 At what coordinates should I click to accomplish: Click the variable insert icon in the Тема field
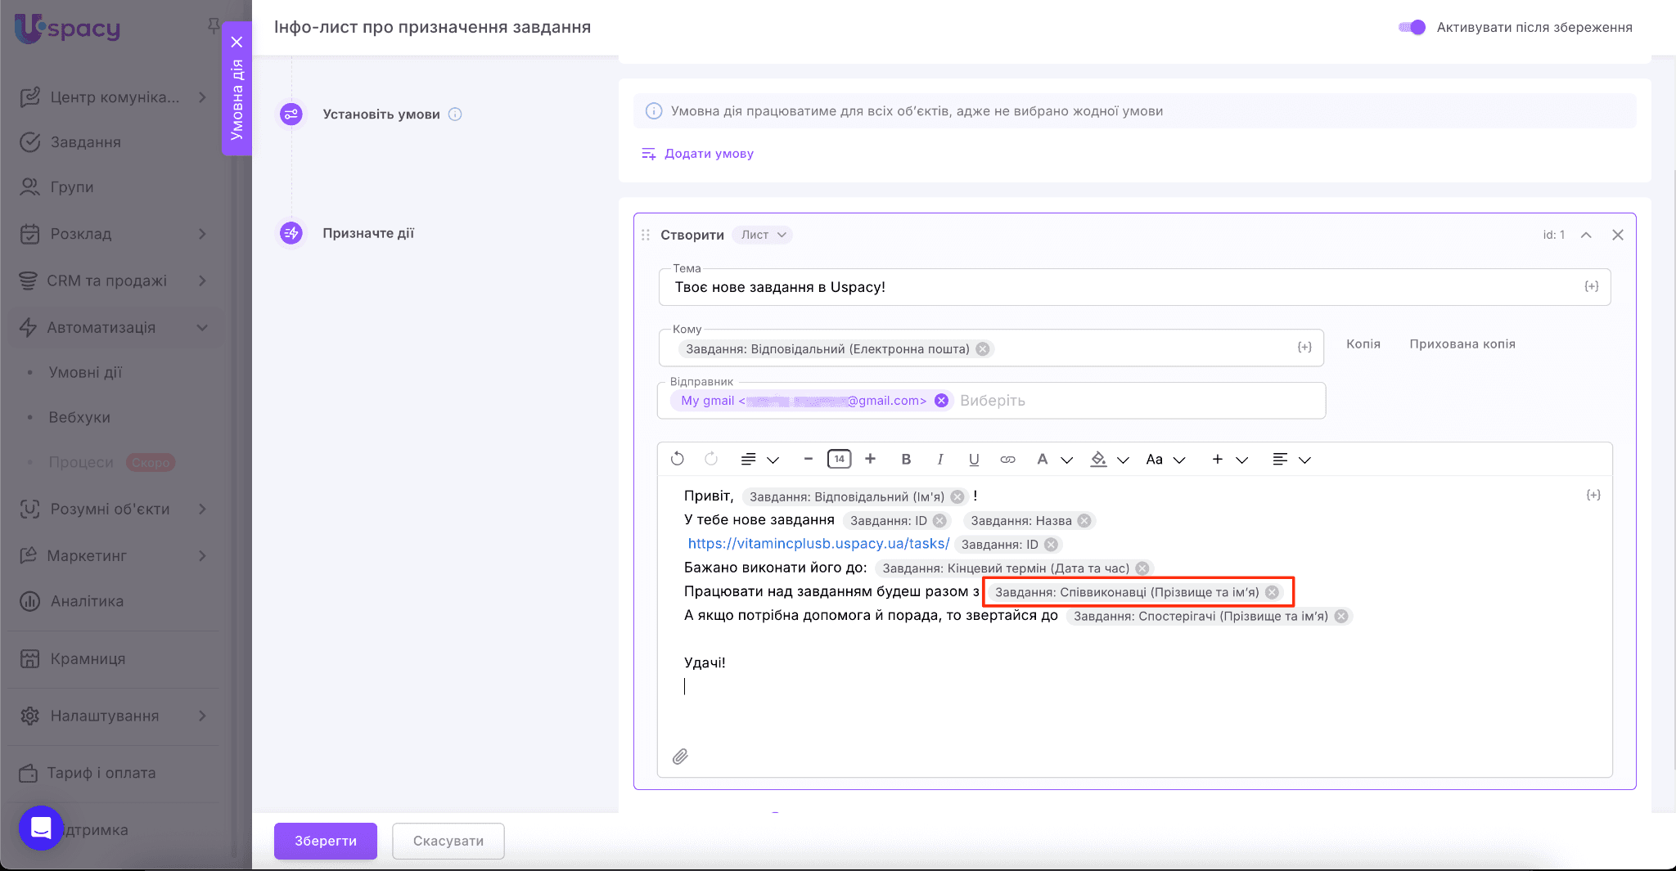[x=1591, y=286]
